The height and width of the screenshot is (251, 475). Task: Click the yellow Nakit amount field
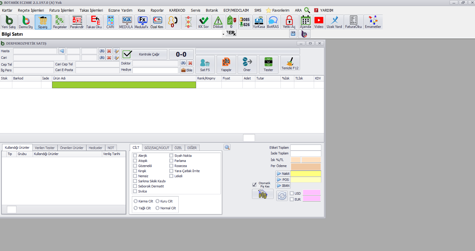click(306, 174)
